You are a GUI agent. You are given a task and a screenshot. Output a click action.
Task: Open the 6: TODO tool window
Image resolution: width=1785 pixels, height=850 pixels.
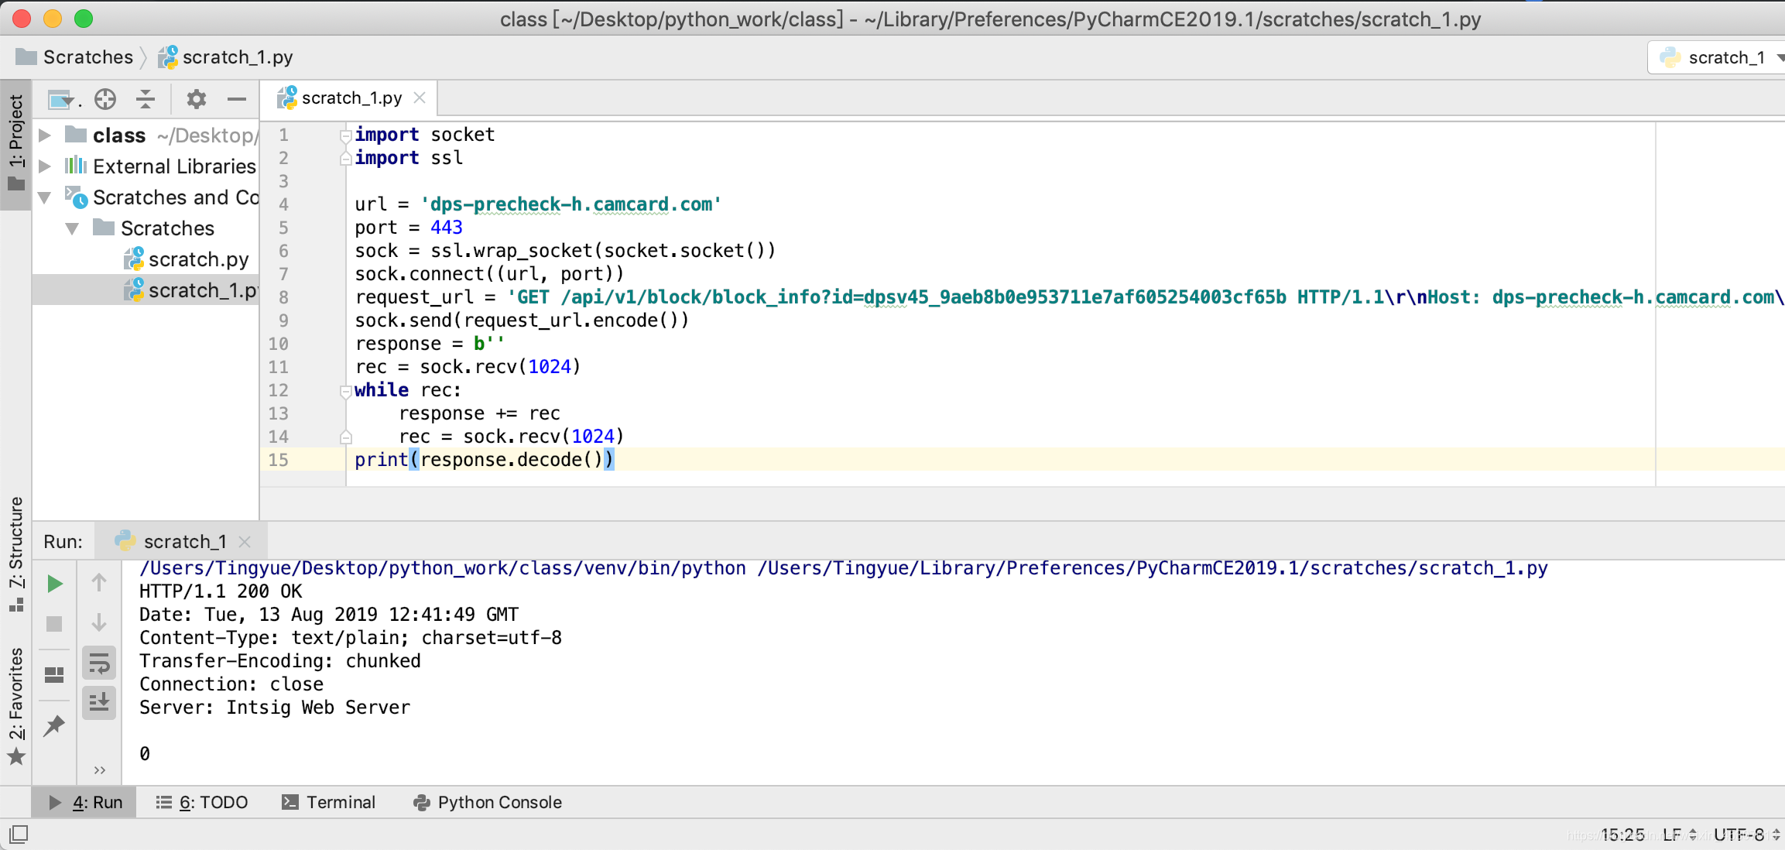(x=203, y=803)
